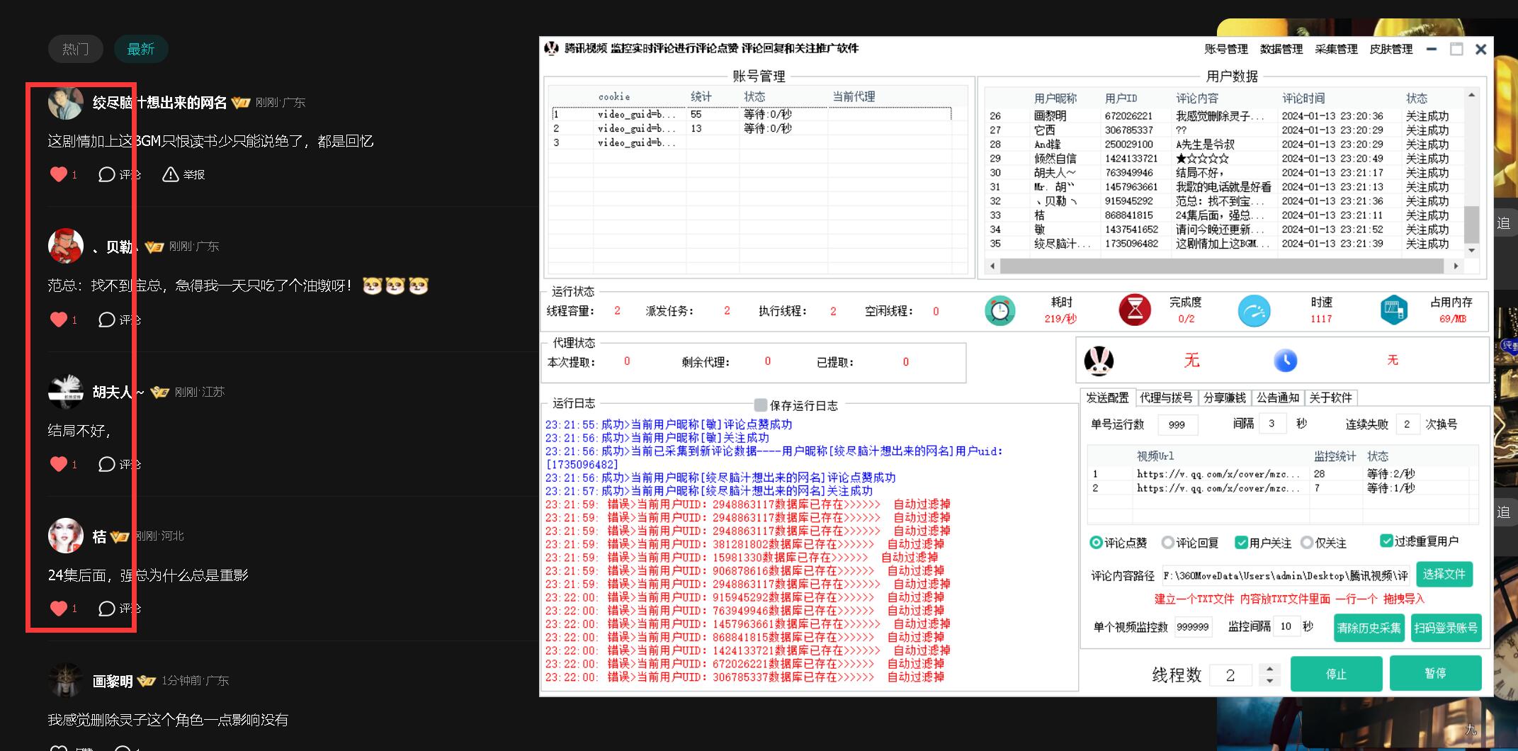Click the 选择文件 button
The height and width of the screenshot is (751, 1518).
(1443, 574)
